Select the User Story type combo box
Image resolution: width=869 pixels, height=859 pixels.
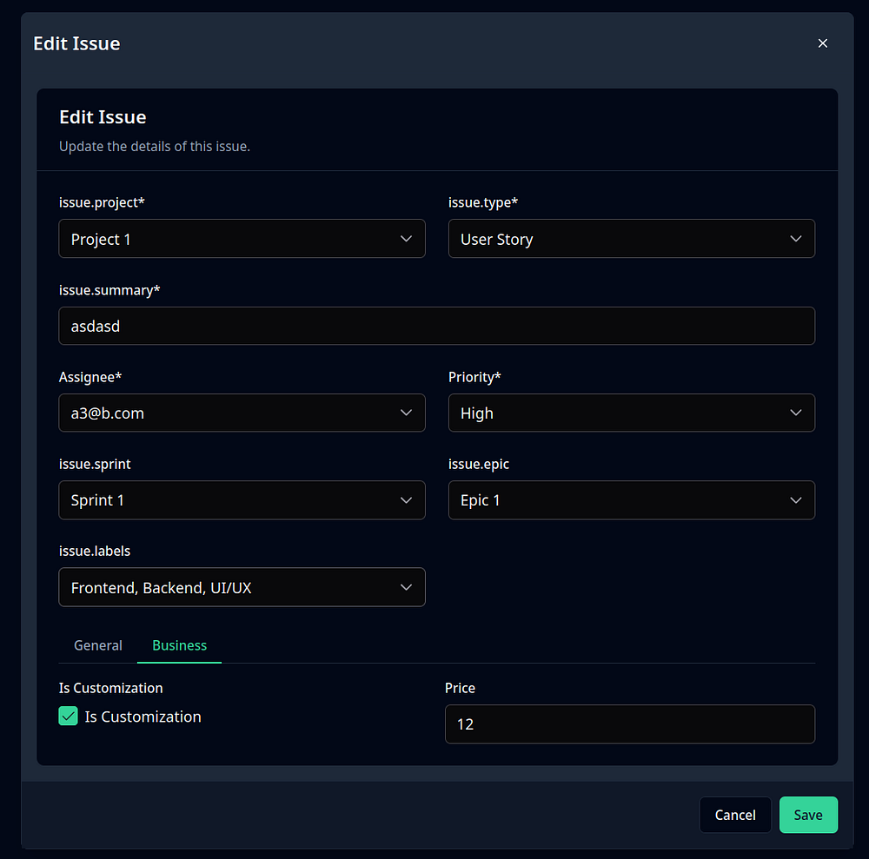pos(631,239)
